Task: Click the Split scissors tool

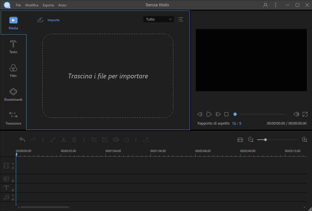Action: tap(63, 140)
